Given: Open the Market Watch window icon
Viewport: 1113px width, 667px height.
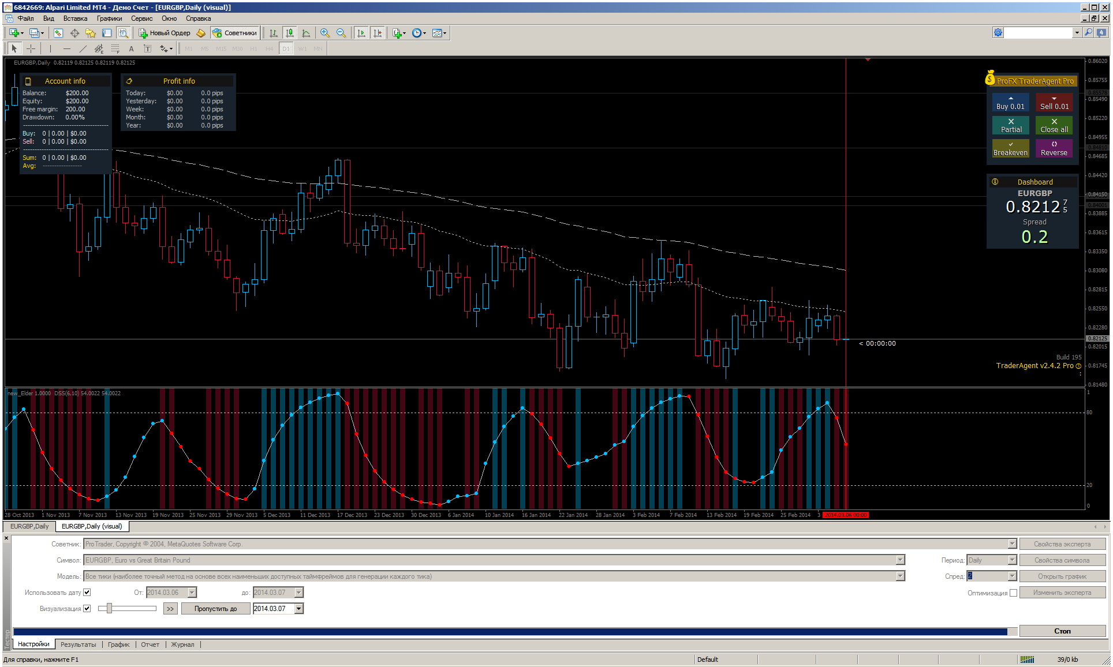Looking at the screenshot, I should coord(58,33).
